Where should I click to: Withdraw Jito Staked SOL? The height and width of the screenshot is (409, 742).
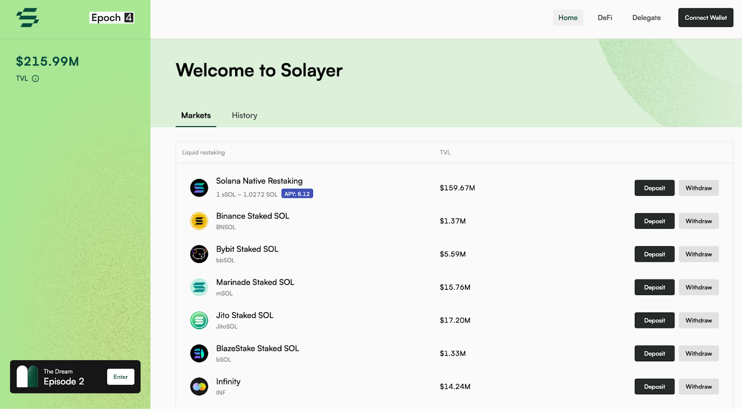(x=699, y=320)
